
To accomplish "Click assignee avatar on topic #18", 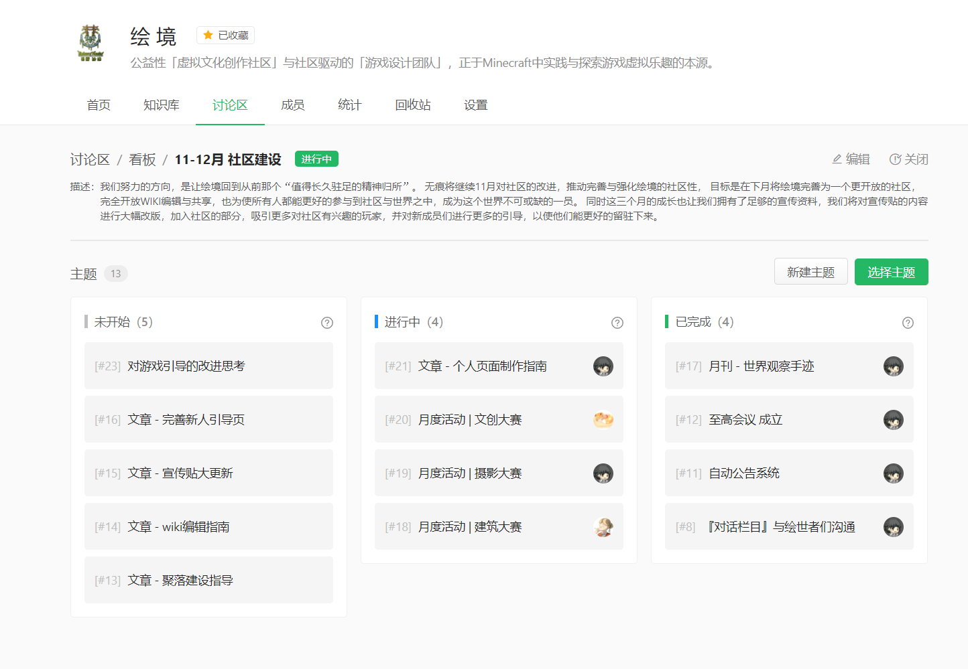I will click(603, 527).
